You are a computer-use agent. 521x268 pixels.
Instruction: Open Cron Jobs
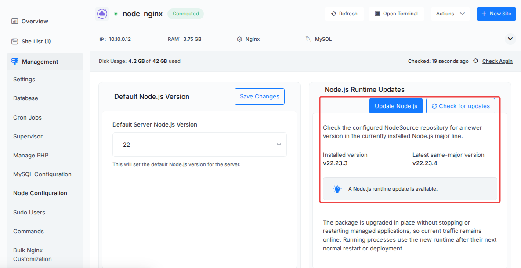click(45, 118)
